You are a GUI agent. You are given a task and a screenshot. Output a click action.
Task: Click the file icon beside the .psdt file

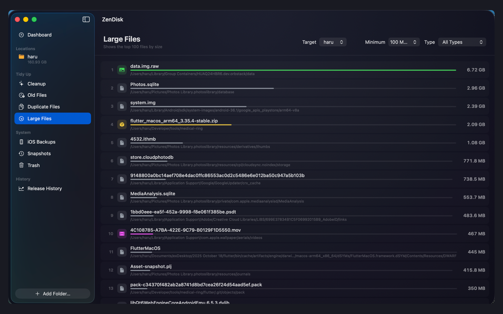click(122, 216)
